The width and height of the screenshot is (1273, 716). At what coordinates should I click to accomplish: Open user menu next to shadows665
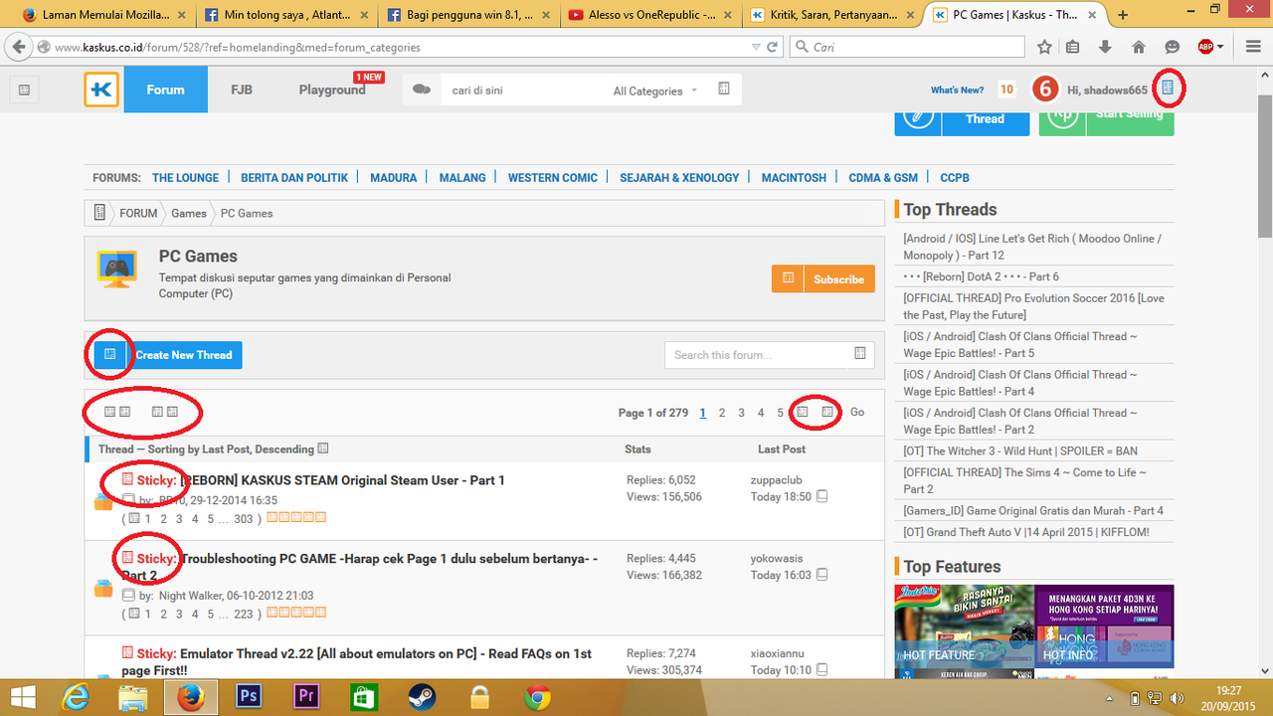1168,89
